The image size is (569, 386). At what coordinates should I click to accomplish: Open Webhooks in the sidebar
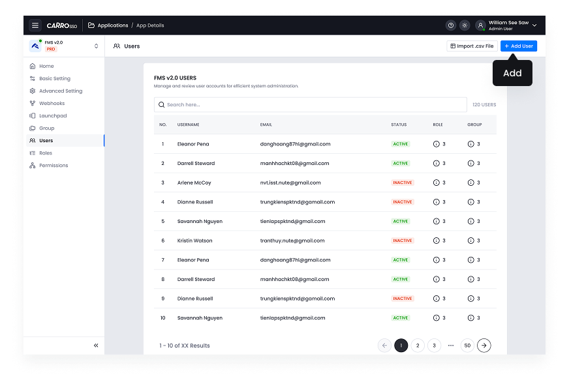click(x=52, y=103)
